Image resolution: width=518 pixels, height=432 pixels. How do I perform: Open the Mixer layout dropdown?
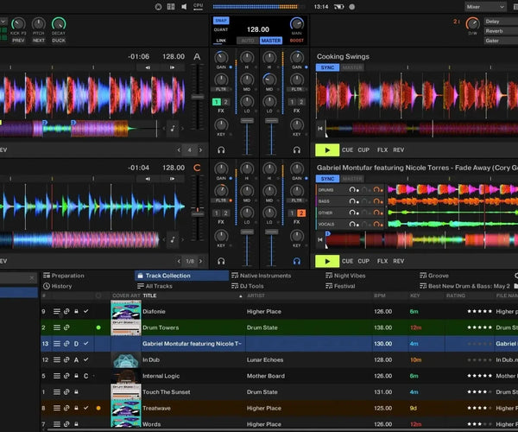coord(485,7)
